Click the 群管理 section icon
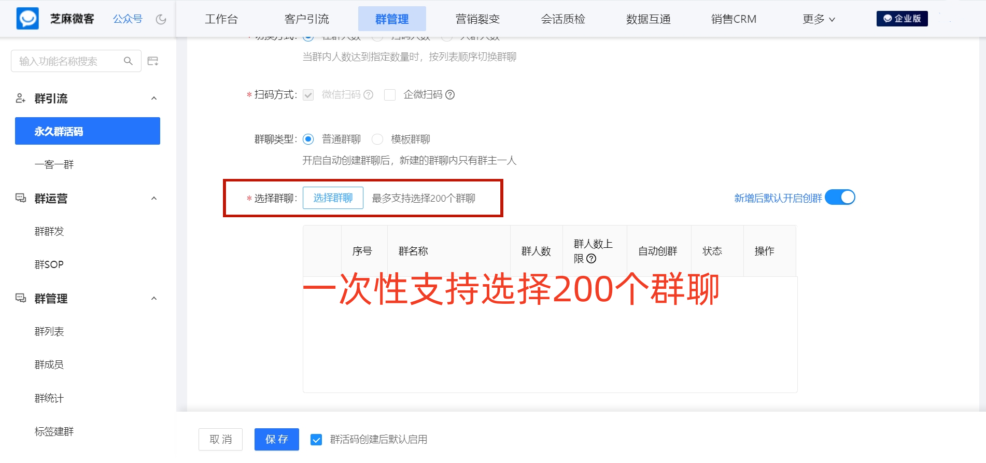Image resolution: width=986 pixels, height=463 pixels. click(21, 298)
